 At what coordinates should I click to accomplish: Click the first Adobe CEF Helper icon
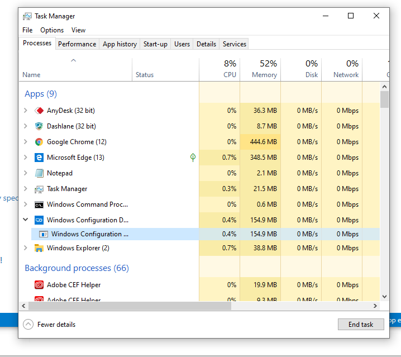[x=39, y=285]
